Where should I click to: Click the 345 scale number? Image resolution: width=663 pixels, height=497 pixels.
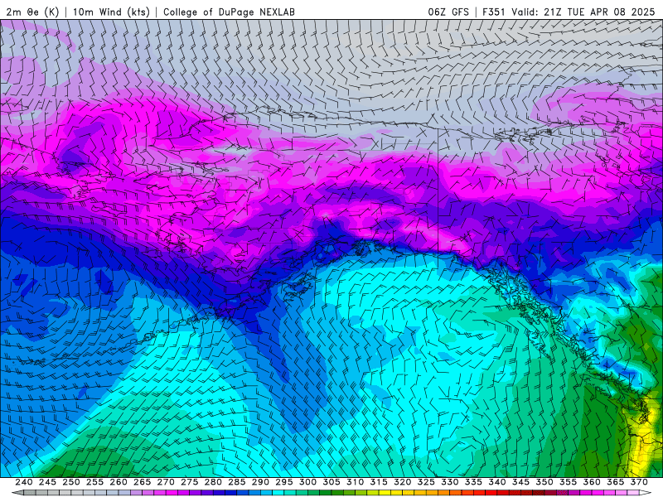[x=521, y=482]
